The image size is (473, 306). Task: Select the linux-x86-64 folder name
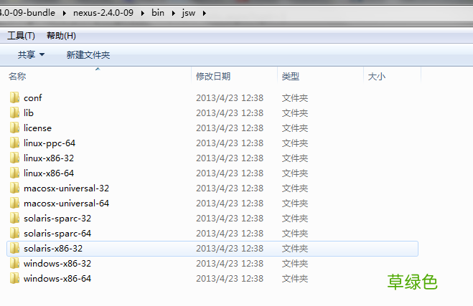pos(49,173)
